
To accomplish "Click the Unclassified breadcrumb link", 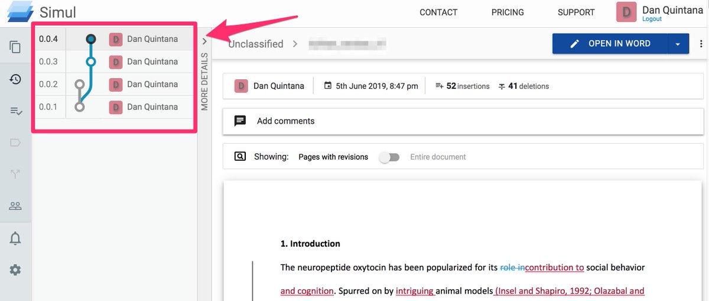I will (x=256, y=44).
